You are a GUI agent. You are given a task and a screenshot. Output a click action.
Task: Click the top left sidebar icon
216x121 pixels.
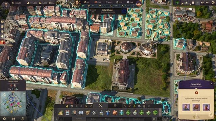pos(2,22)
